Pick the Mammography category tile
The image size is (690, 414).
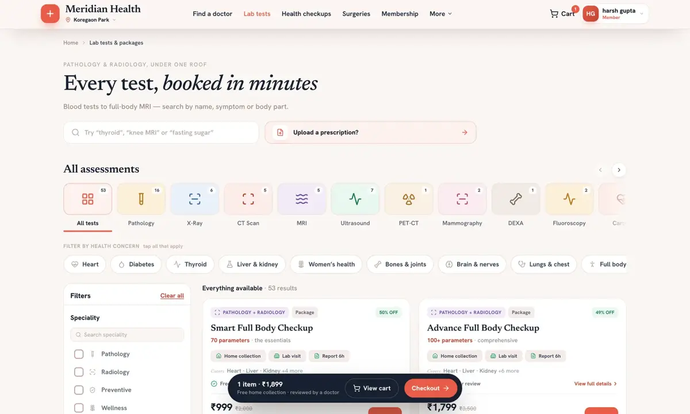click(462, 199)
